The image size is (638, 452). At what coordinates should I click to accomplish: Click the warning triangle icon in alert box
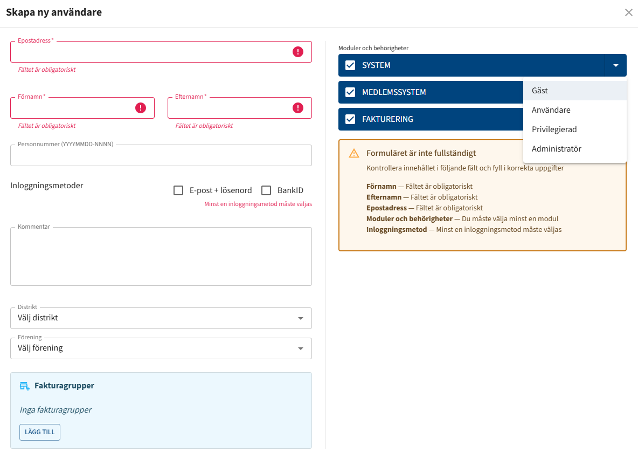pyautogui.click(x=354, y=154)
